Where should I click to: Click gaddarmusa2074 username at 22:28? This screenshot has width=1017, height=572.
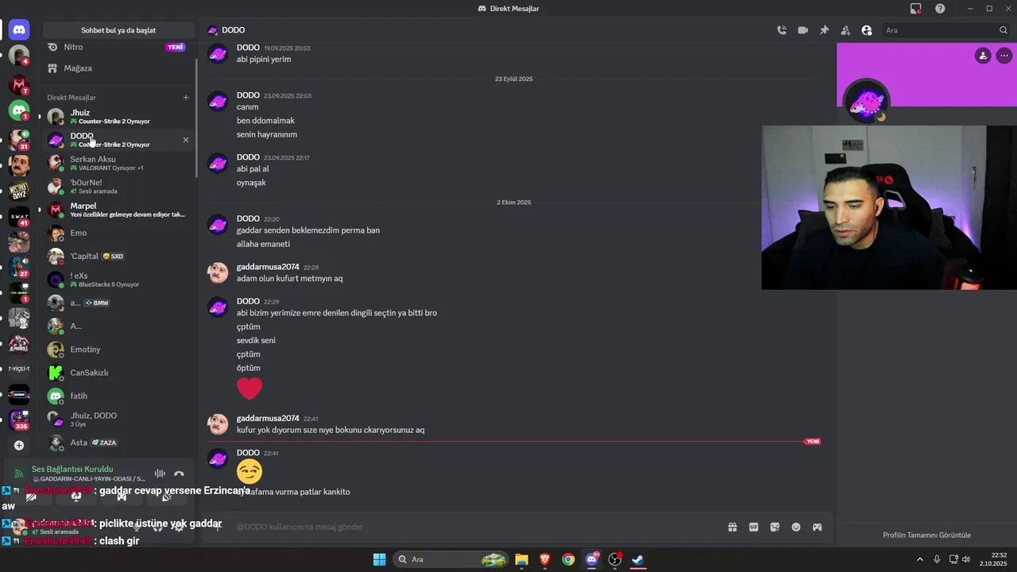268,267
